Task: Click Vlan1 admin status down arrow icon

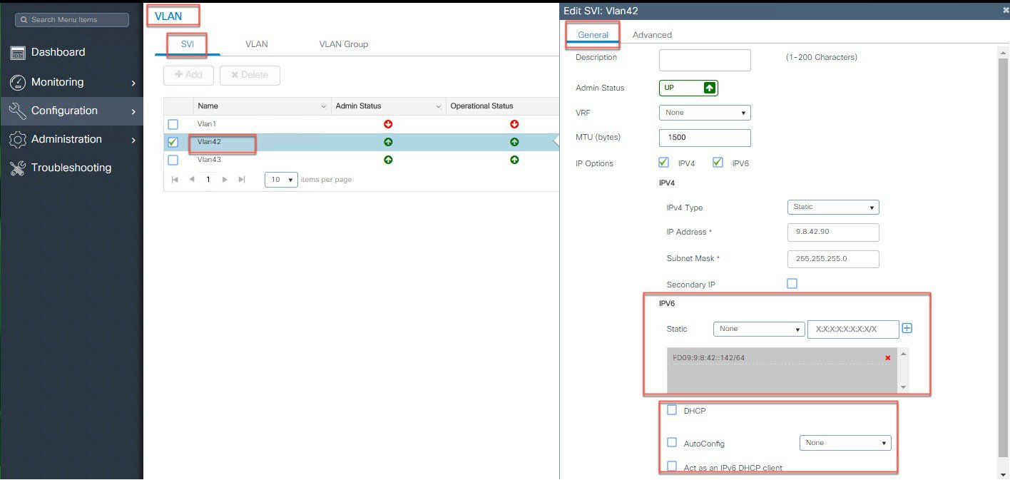Action: click(388, 124)
